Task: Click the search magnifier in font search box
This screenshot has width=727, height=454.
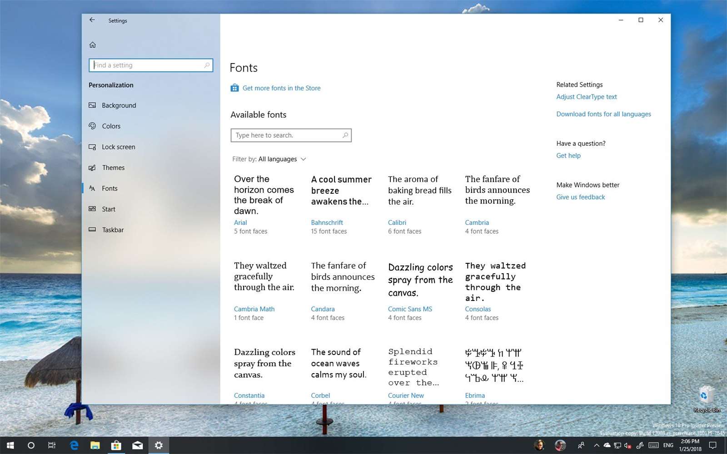Action: pos(345,135)
